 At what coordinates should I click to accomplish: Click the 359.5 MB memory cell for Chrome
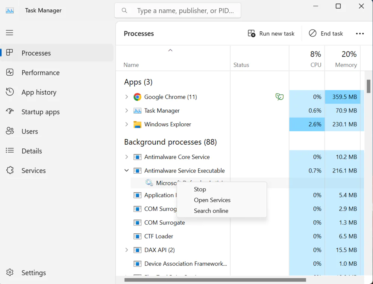[x=342, y=97]
